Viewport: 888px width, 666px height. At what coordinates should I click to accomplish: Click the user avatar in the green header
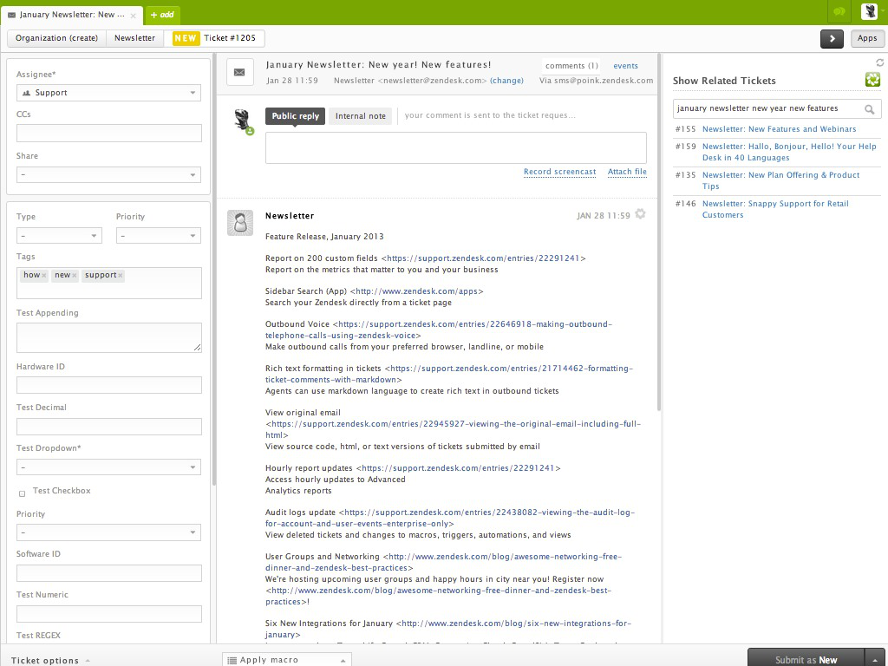pyautogui.click(x=870, y=11)
